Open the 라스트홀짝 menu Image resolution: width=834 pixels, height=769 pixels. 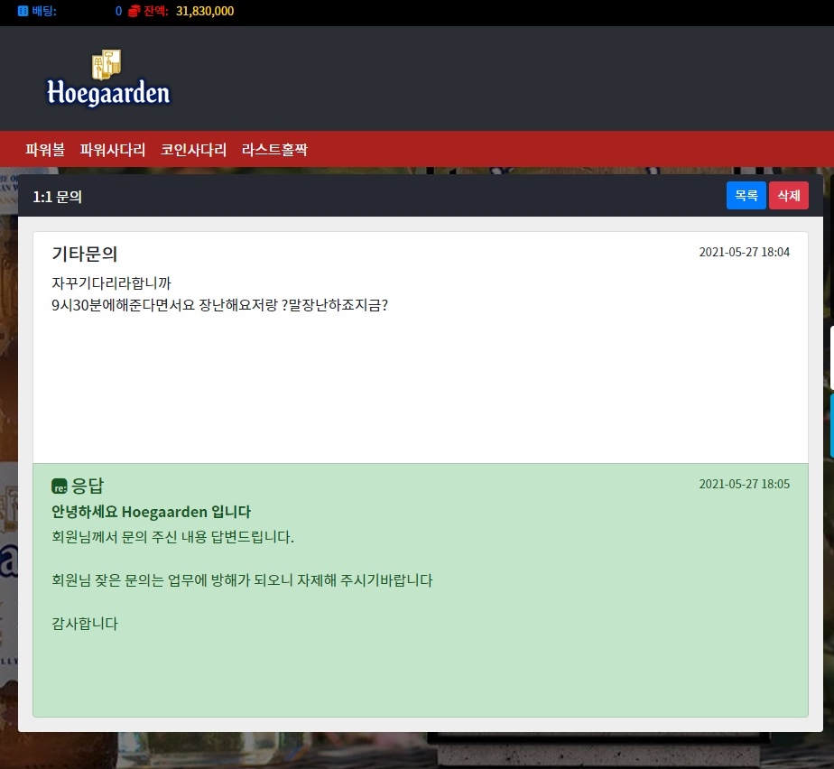click(x=274, y=150)
